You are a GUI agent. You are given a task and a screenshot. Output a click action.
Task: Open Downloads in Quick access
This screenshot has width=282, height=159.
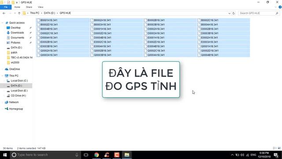pos(17,33)
